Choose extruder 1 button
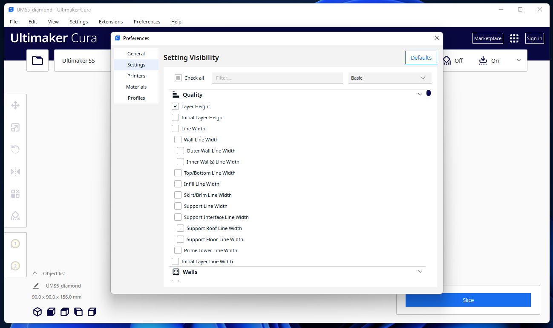Image resolution: width=553 pixels, height=328 pixels. [15, 244]
